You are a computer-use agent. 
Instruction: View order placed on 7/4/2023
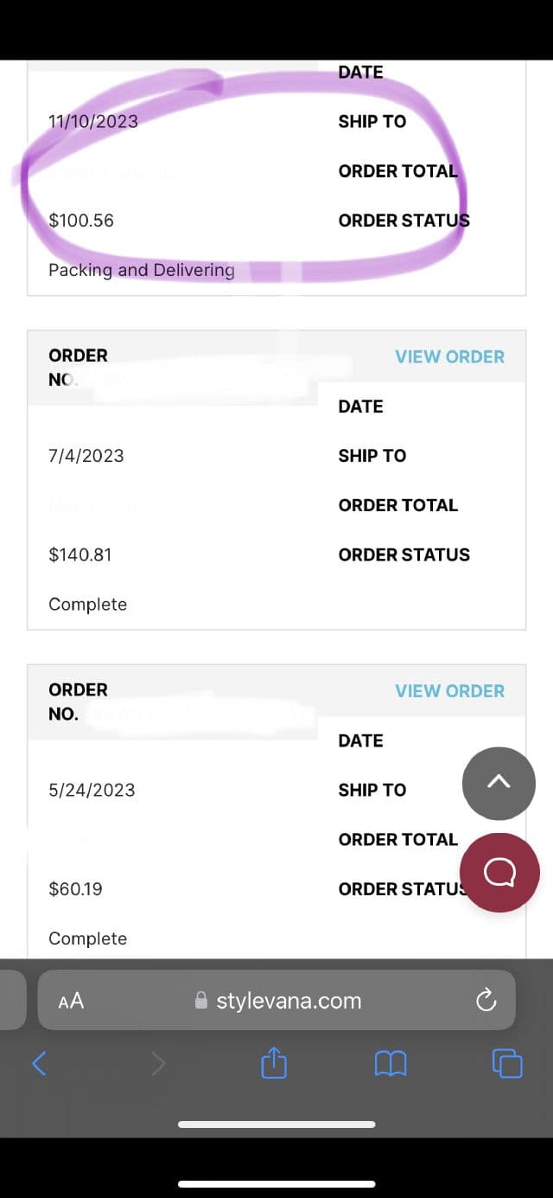point(449,356)
